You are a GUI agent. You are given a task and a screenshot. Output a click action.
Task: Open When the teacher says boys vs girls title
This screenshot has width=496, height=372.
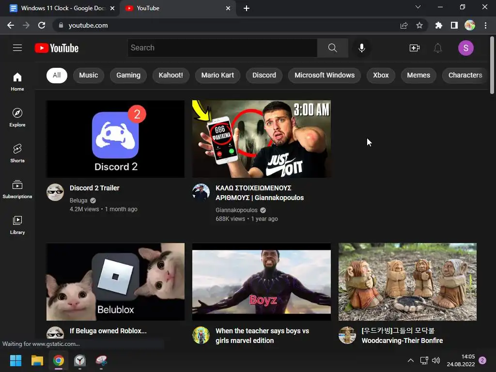pos(262,336)
